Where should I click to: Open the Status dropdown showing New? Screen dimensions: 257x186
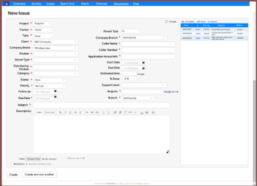50,80
